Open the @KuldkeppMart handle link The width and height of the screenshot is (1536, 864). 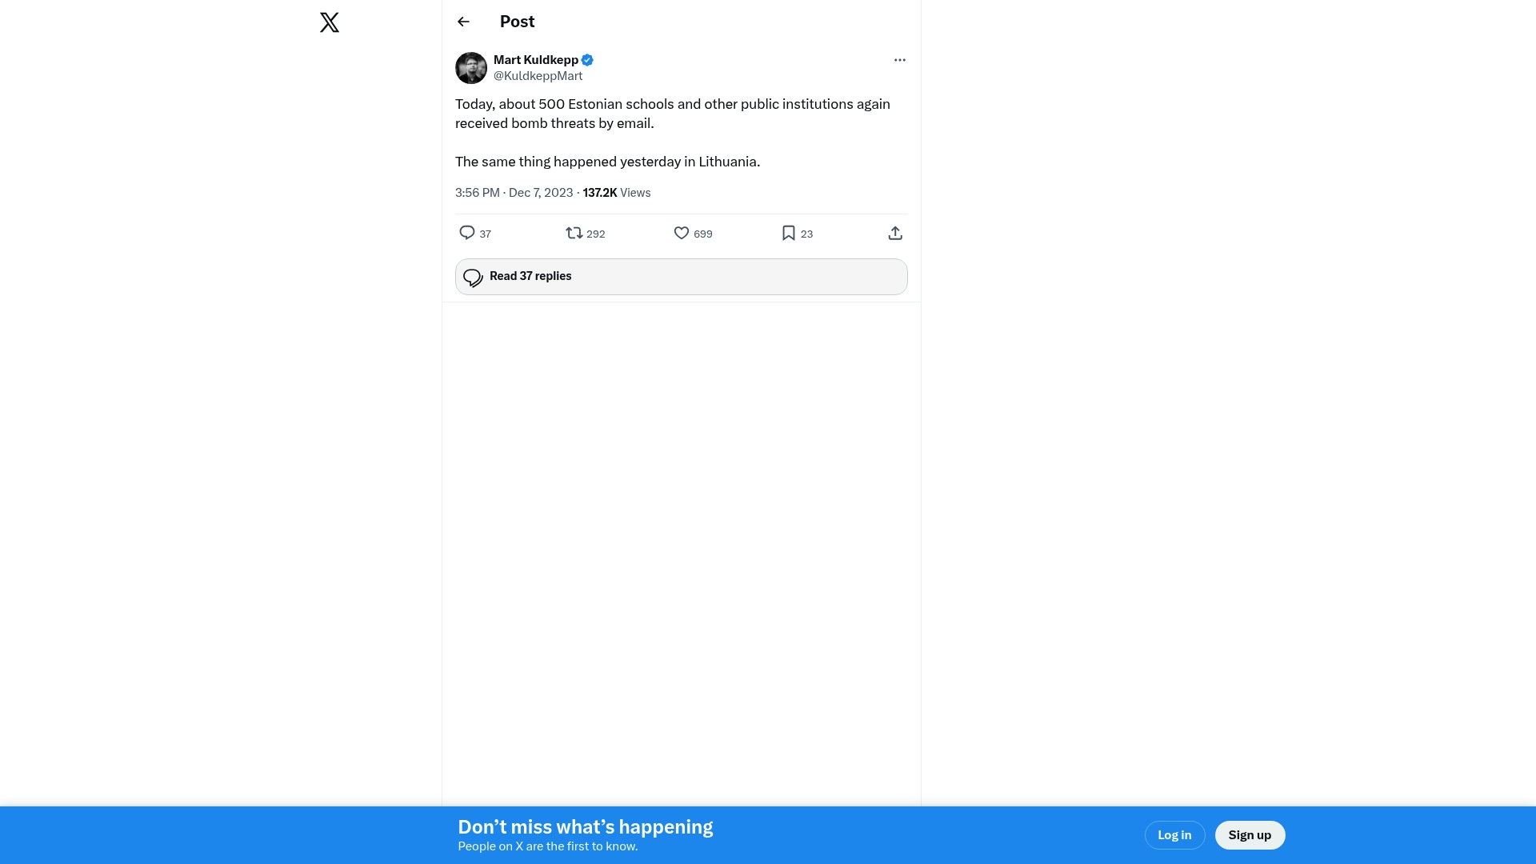point(538,76)
